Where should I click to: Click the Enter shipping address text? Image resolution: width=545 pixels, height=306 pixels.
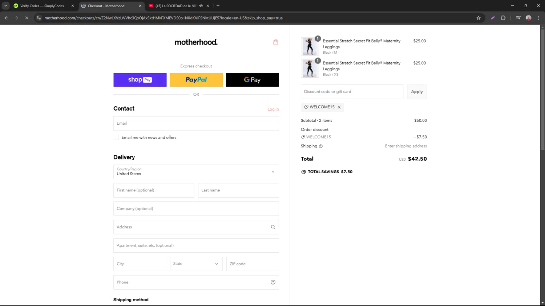click(406, 146)
